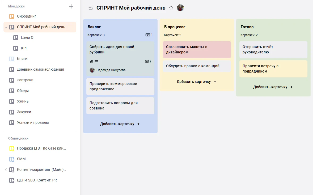
Task: Click the SMM shared board icon
Action: (x=12, y=159)
